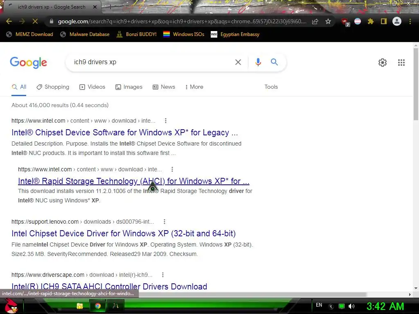
Task: Open the striped flag extension icon
Action: (358, 21)
